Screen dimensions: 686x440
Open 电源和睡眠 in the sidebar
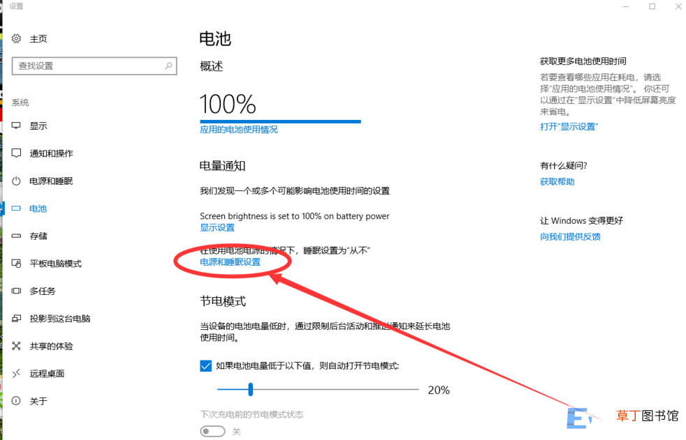(51, 181)
